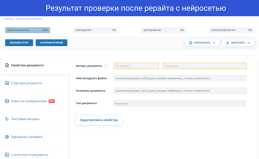Click the Оригинальность 100% progress bar
Viewport: 259px width, 159px height.
coord(28,30)
